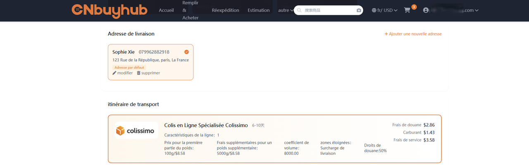Image resolution: width=529 pixels, height=165 pixels.
Task: Select the Colissimo shipping route option
Action: tap(274, 139)
